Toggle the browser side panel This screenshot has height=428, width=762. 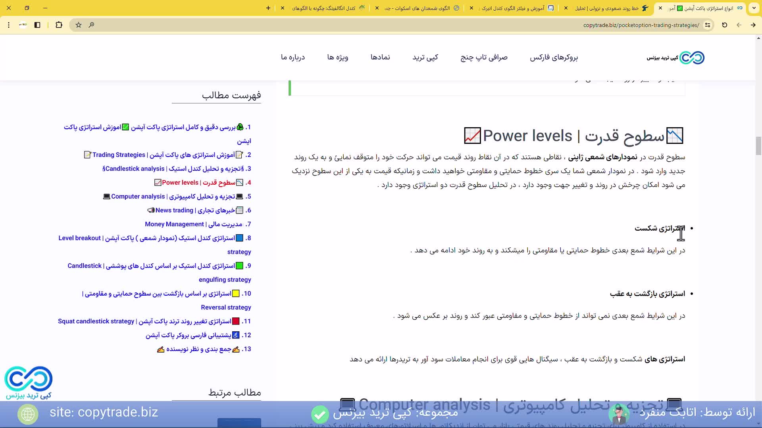tap(37, 25)
